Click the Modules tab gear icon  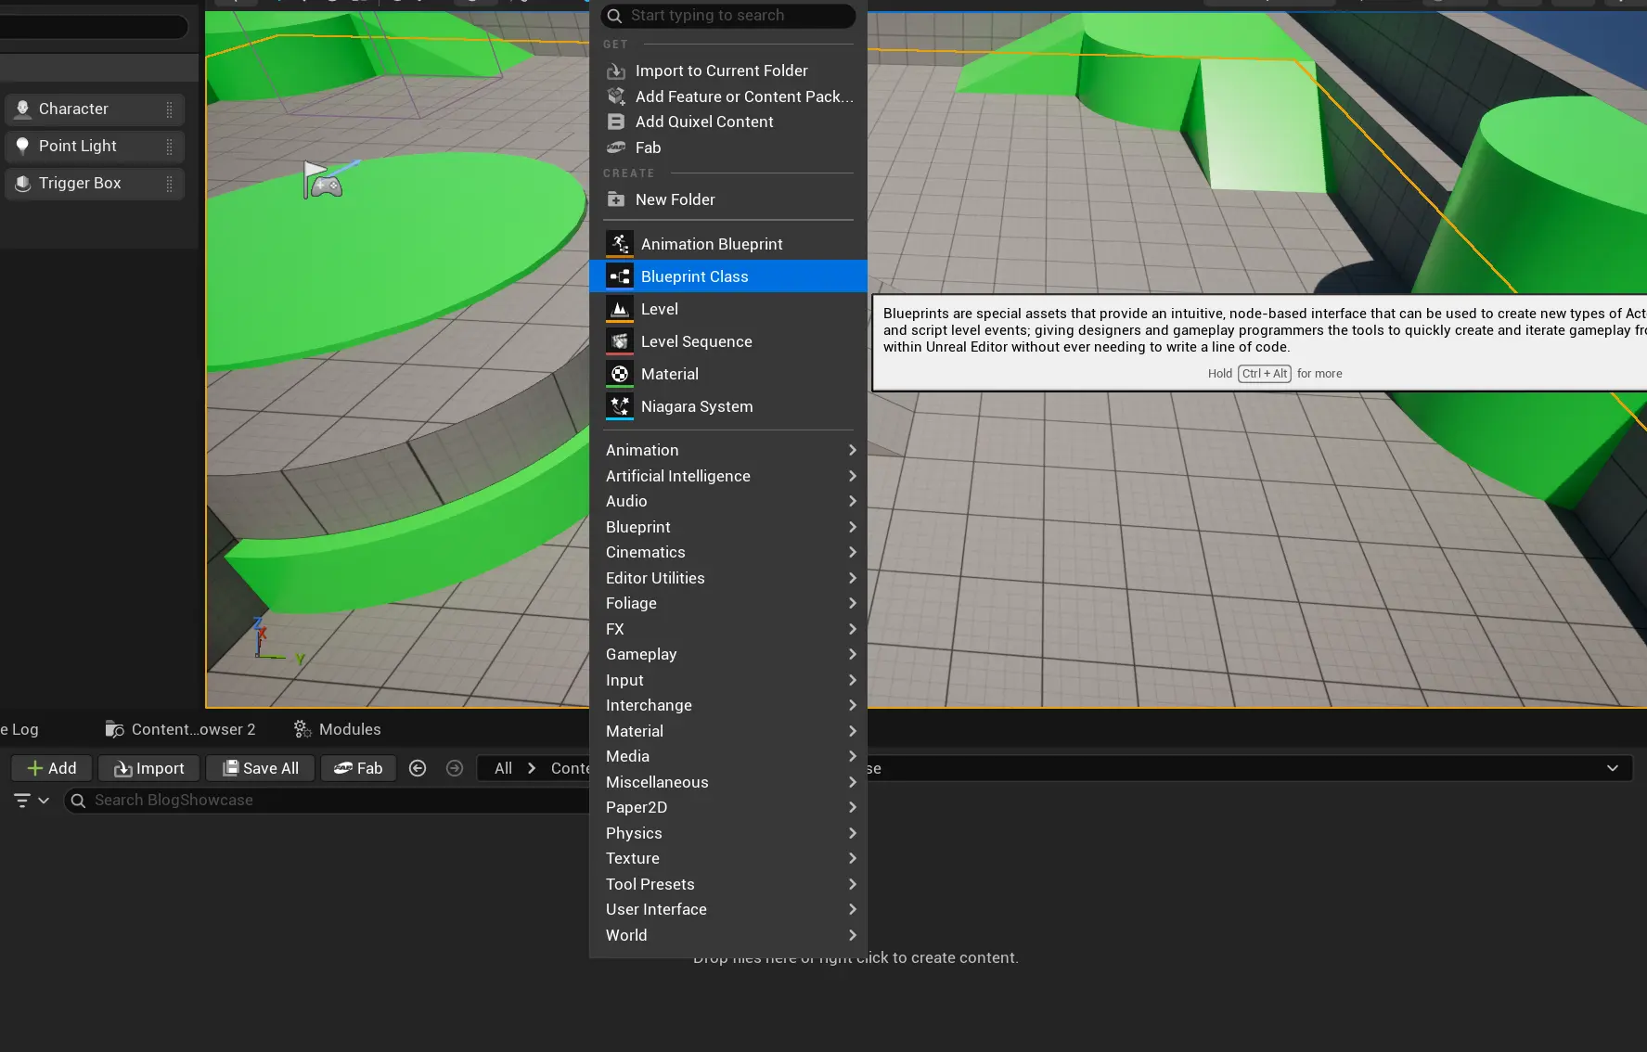(302, 729)
